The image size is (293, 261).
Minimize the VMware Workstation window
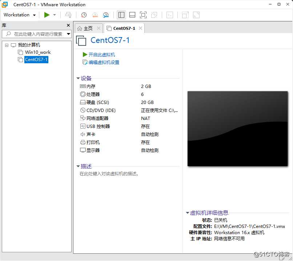(x=270, y=4)
